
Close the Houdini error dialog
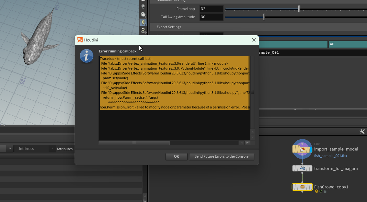pyautogui.click(x=254, y=40)
